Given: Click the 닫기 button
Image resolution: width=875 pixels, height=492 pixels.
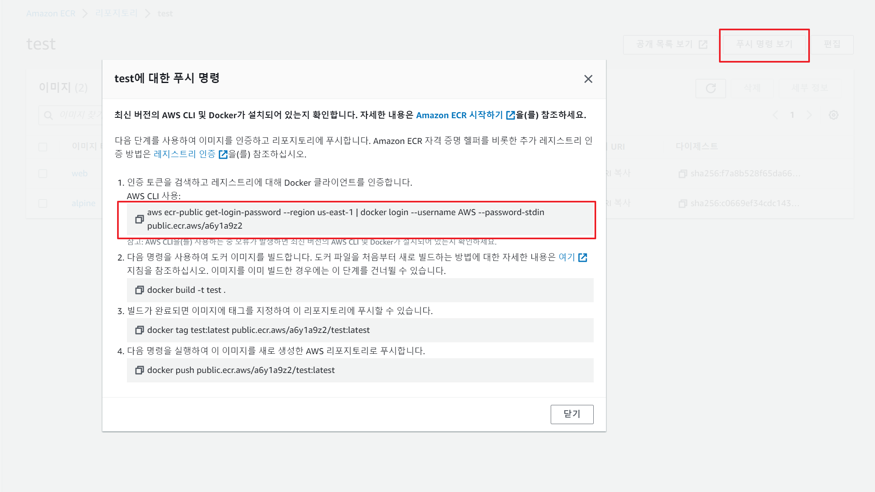Looking at the screenshot, I should (572, 414).
